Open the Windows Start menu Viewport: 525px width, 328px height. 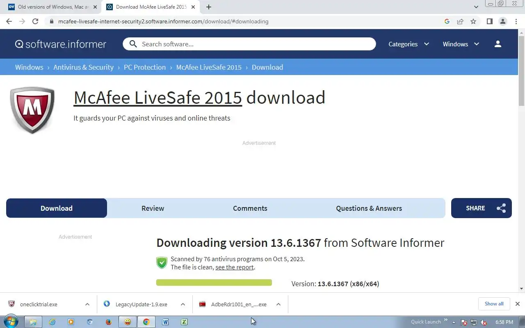[x=10, y=322]
